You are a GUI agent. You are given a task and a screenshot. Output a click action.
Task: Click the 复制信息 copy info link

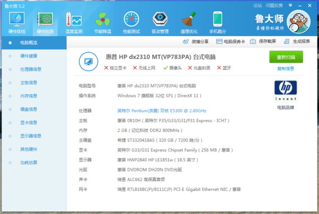286,69
